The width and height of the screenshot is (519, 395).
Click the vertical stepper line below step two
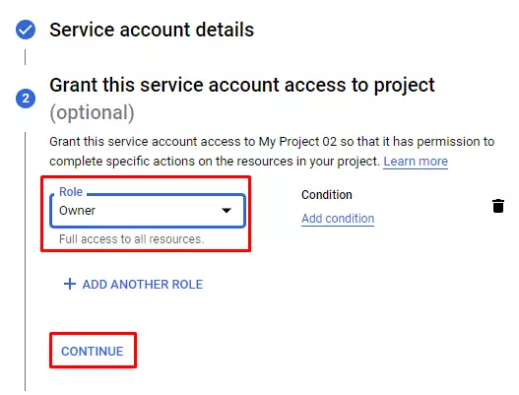click(26, 262)
